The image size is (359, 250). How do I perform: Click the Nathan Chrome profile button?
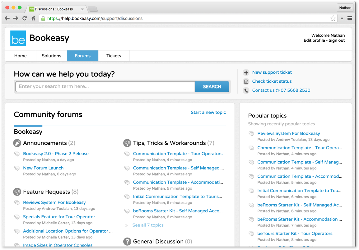tap(345, 8)
